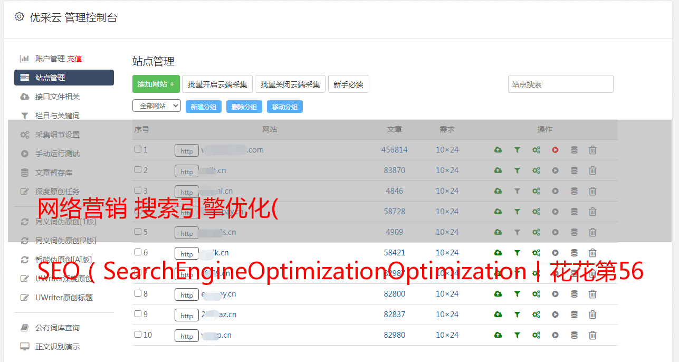Screen dimensions: 679x362
Task: Click the trash icon in row 10
Action: coord(592,335)
